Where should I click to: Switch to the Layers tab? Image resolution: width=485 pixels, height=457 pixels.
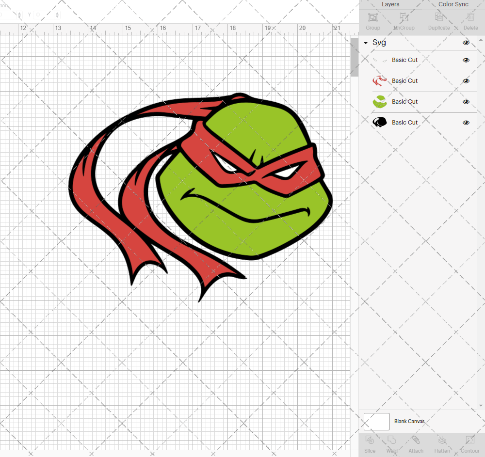coord(390,4)
